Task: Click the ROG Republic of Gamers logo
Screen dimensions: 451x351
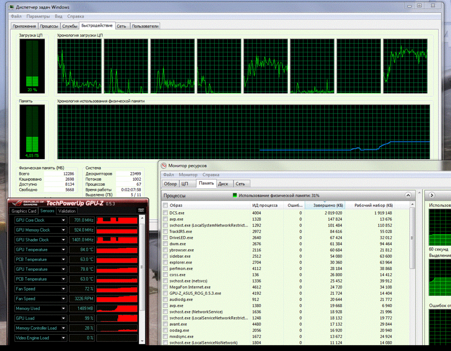Action: pyautogui.click(x=27, y=203)
